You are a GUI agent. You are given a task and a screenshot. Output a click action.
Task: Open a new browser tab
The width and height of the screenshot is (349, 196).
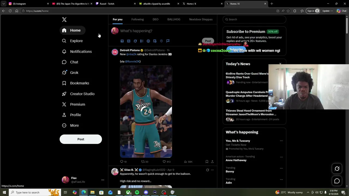(272, 4)
